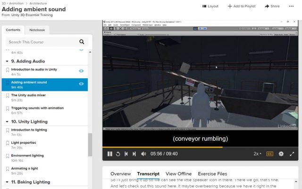The image size is (302, 189).
Task: Click the search magnifier icon
Action: [x=82, y=42]
